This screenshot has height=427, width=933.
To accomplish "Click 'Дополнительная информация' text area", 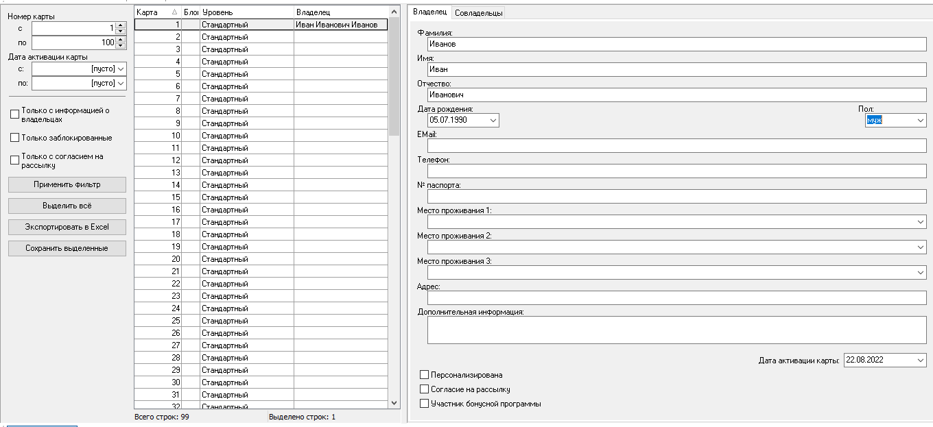I will click(x=676, y=330).
